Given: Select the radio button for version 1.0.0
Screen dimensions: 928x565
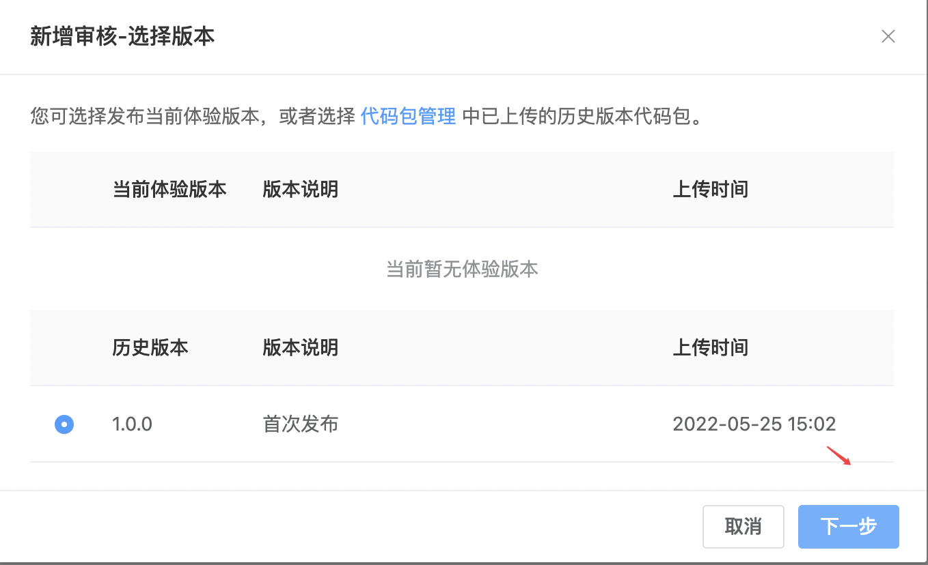Looking at the screenshot, I should point(64,424).
